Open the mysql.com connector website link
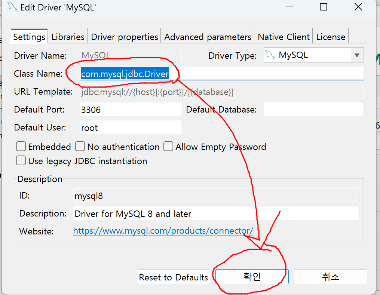The width and height of the screenshot is (380, 295). 163,231
